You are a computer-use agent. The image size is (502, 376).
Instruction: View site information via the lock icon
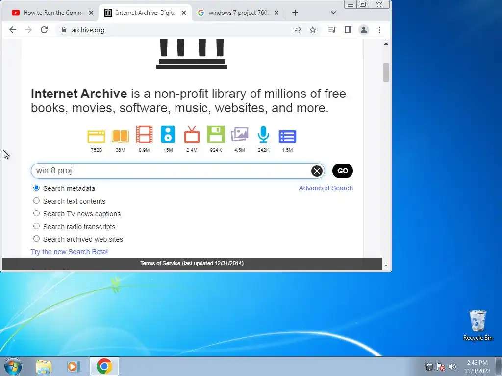click(x=64, y=30)
